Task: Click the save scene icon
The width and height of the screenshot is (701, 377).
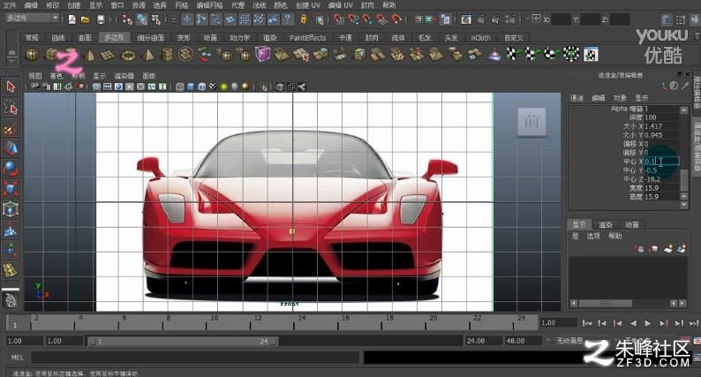Action: tap(101, 19)
